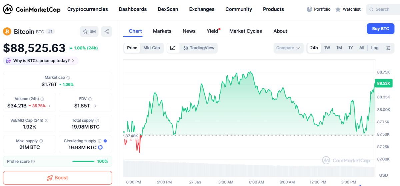Click the #1 rank badge

point(50,32)
